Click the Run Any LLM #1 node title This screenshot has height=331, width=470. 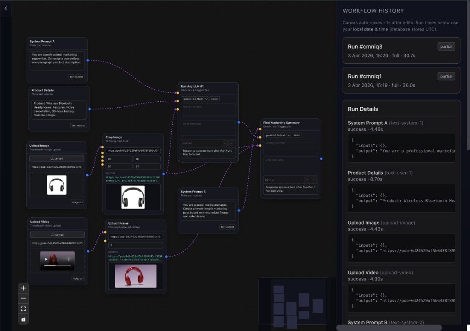pos(192,86)
